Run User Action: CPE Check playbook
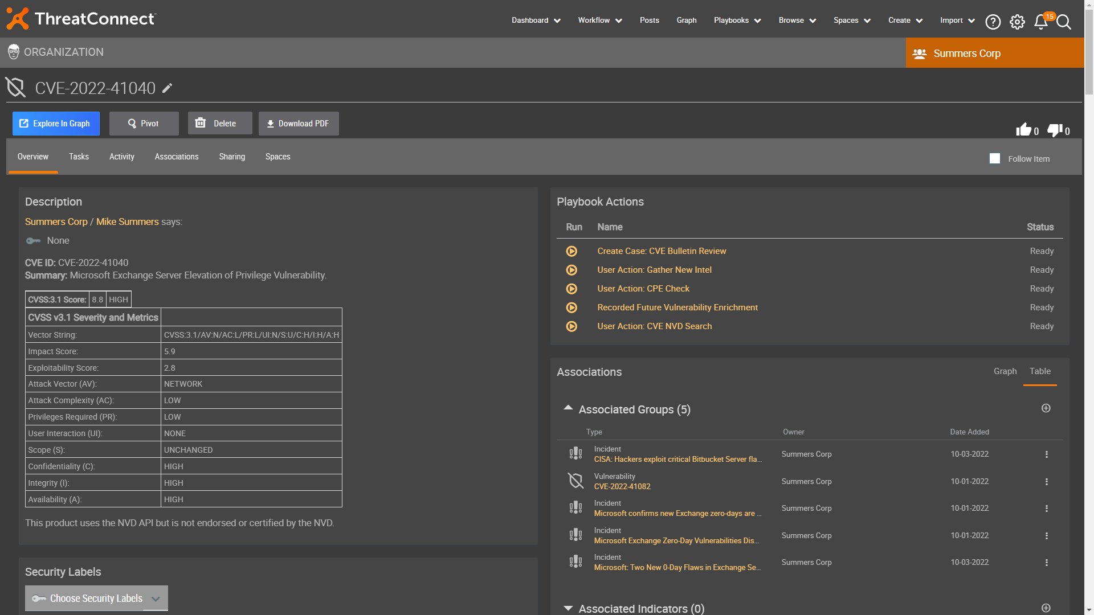The image size is (1094, 615). pyautogui.click(x=572, y=289)
